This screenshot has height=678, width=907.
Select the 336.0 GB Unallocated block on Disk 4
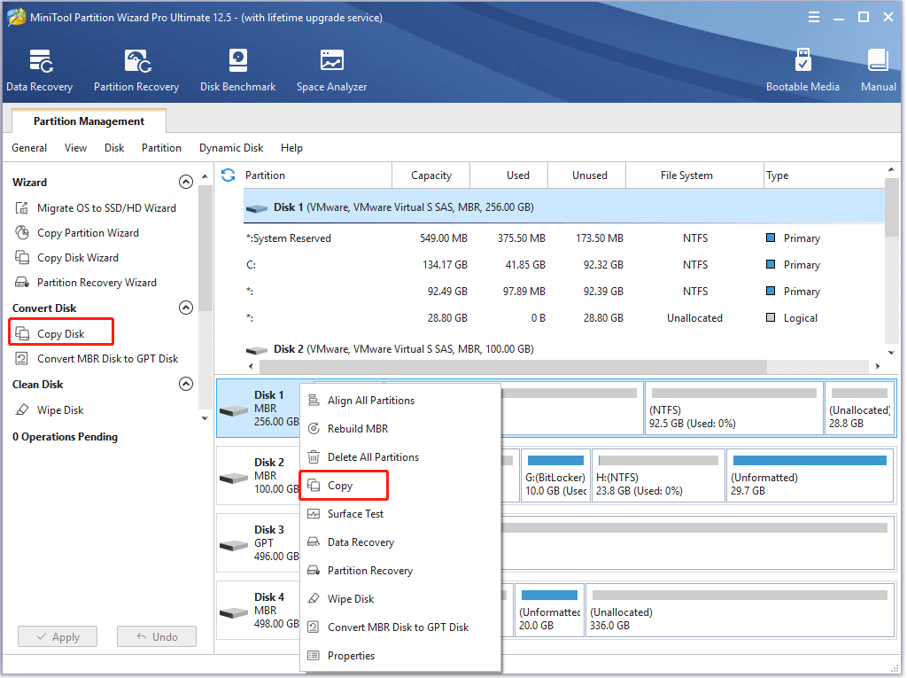(x=740, y=611)
